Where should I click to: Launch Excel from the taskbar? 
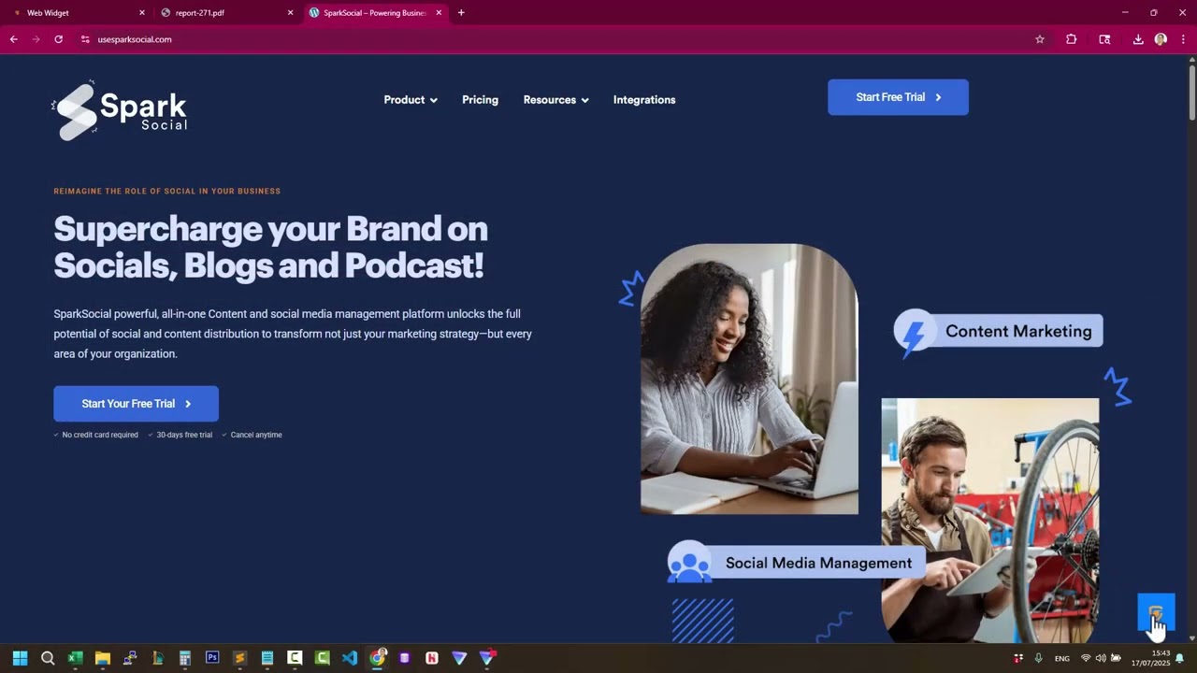tap(75, 658)
